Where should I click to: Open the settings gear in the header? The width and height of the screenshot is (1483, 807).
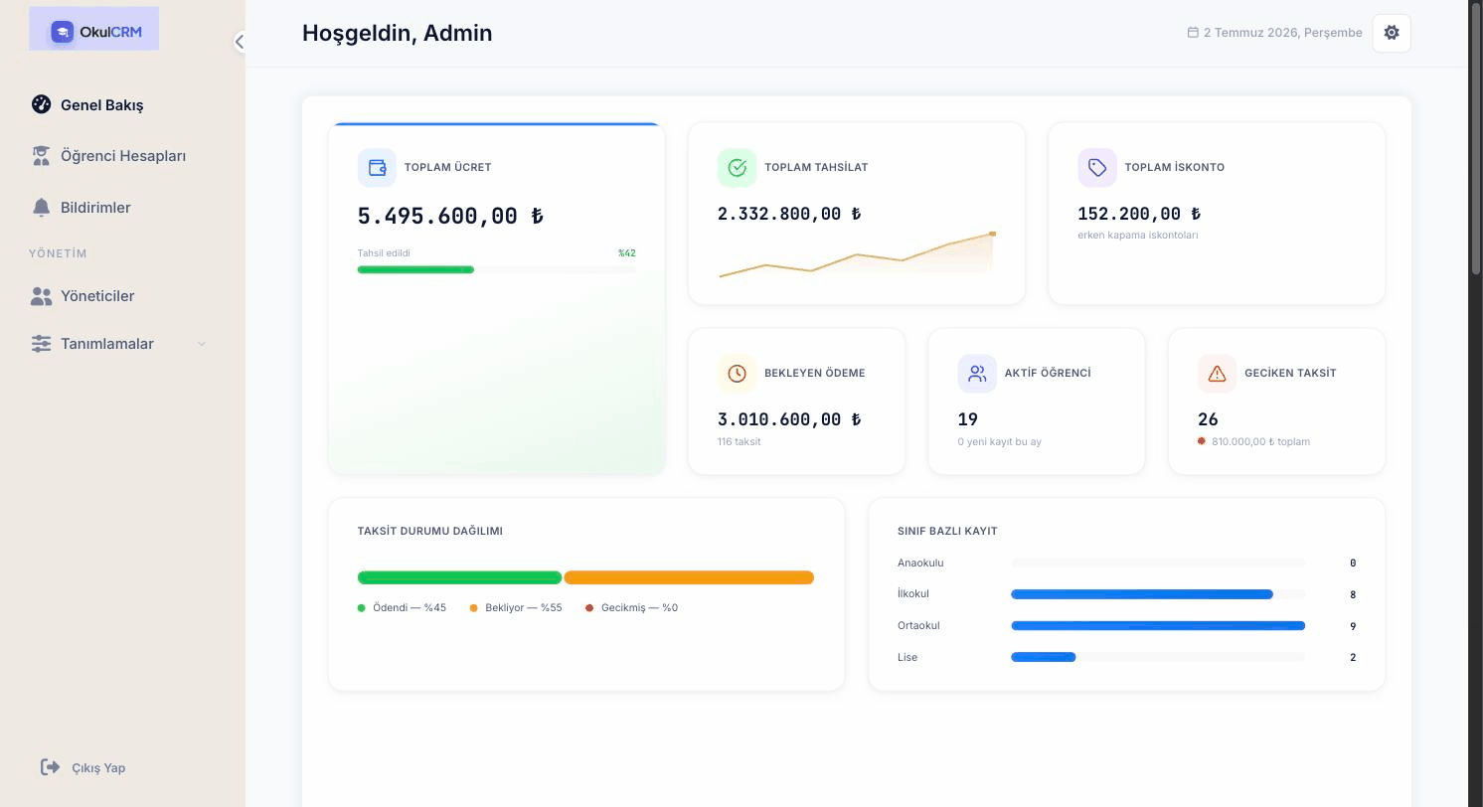pos(1391,33)
